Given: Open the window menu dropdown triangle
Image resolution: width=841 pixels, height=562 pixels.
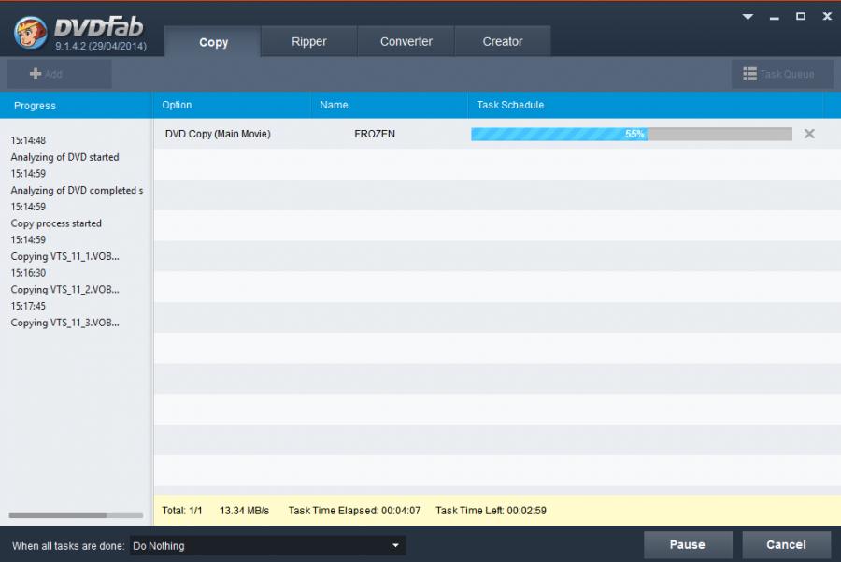Looking at the screenshot, I should (x=748, y=17).
